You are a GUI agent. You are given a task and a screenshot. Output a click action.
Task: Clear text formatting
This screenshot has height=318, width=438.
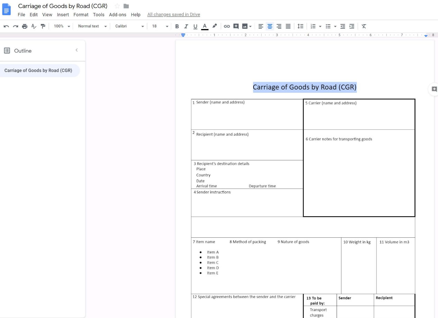(364, 26)
